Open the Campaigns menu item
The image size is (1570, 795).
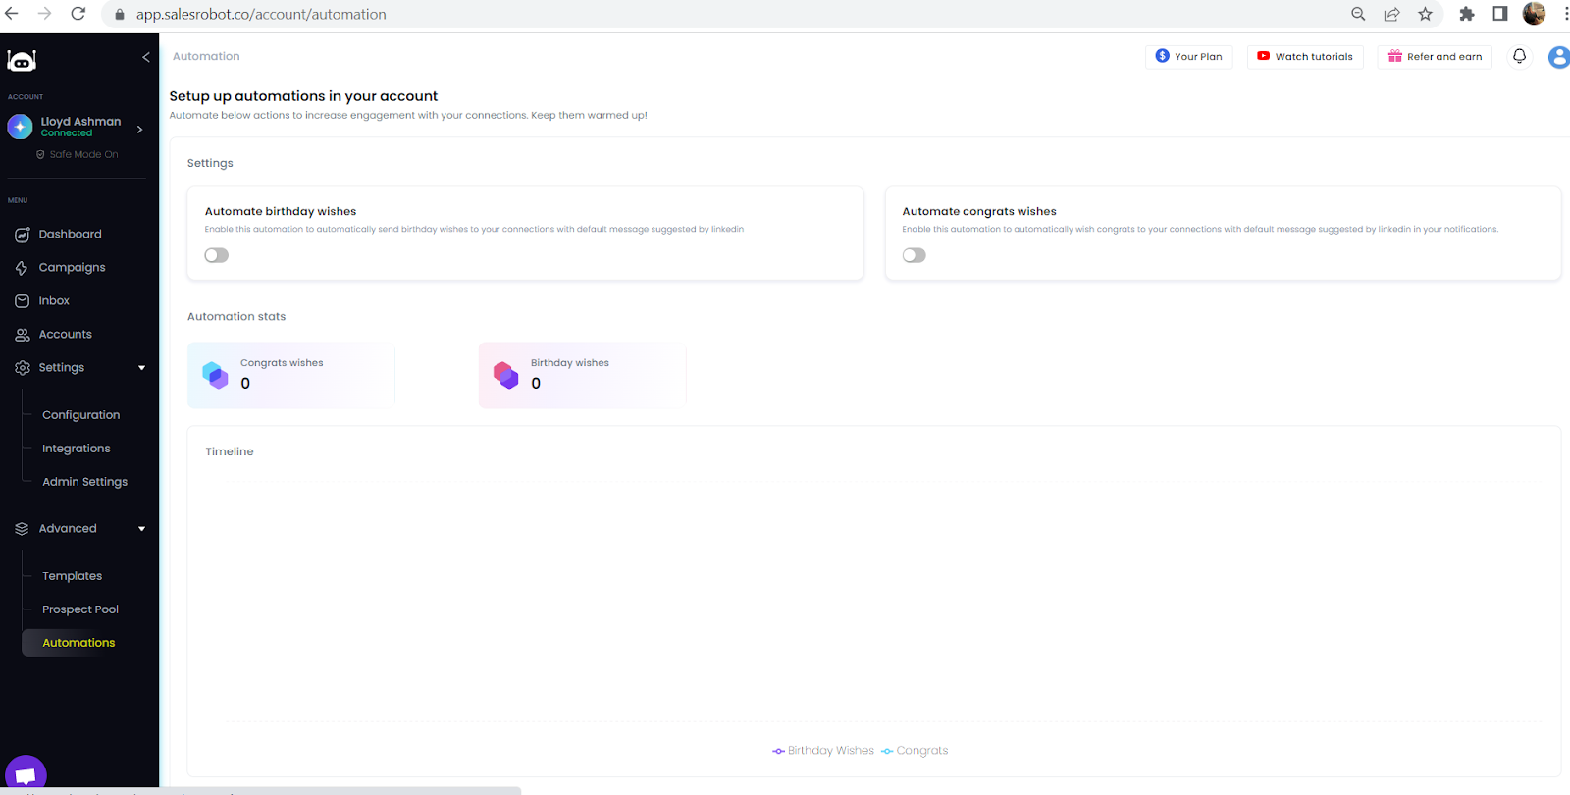(x=72, y=268)
